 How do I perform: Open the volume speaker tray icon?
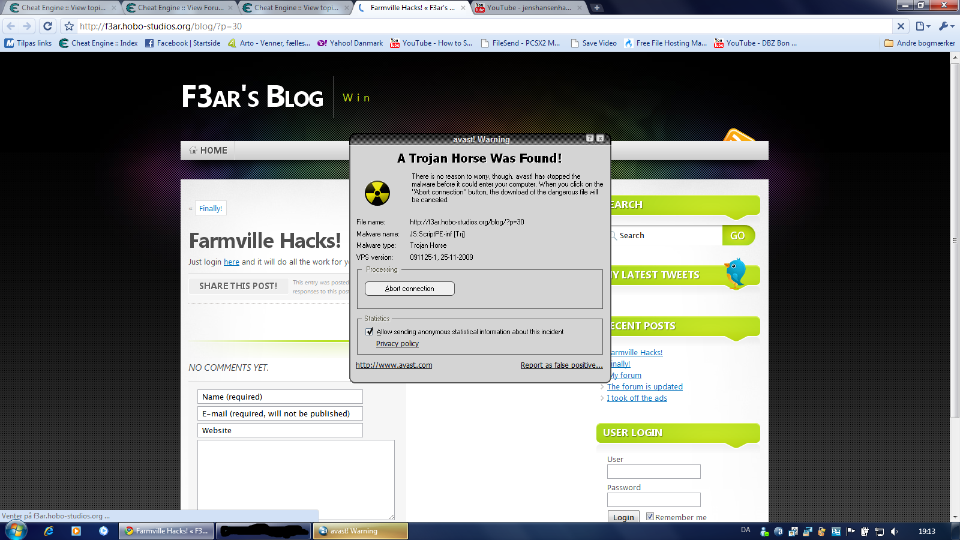[x=894, y=531]
